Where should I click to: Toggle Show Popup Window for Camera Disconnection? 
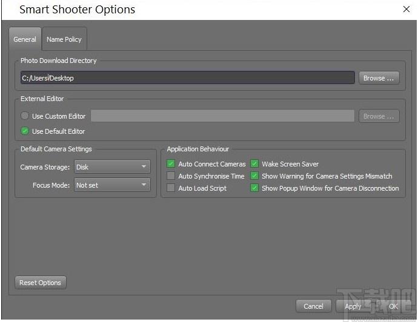coord(254,188)
